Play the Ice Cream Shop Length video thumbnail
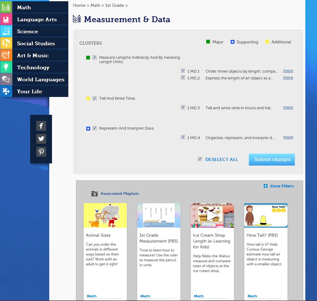Screen dimensions: 317x301 click(x=212, y=215)
